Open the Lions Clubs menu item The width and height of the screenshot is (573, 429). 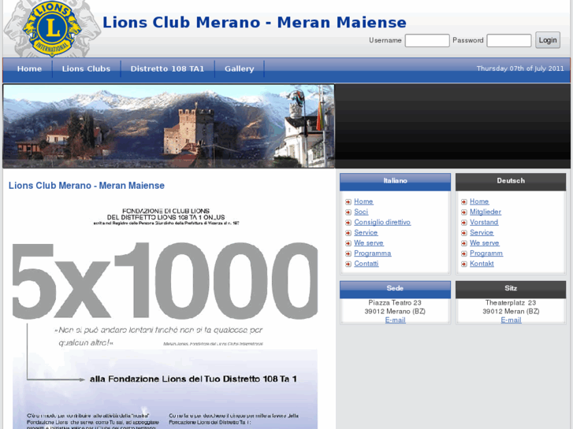tap(86, 68)
